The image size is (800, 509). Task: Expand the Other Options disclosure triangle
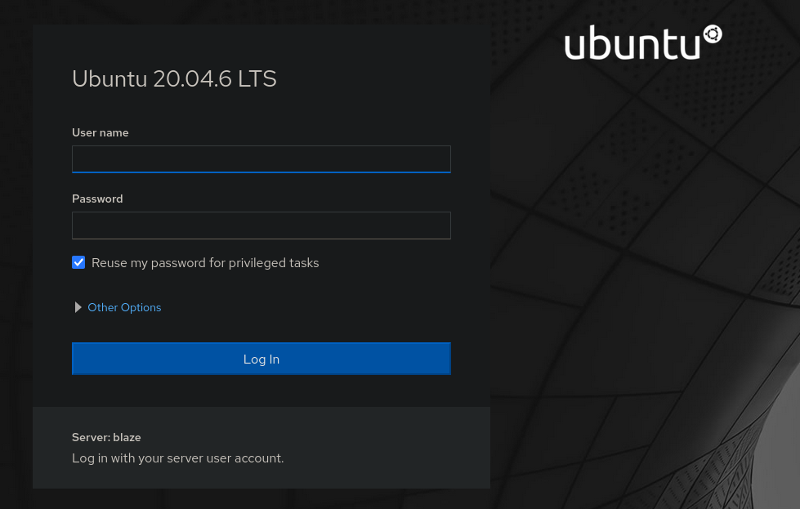(78, 307)
